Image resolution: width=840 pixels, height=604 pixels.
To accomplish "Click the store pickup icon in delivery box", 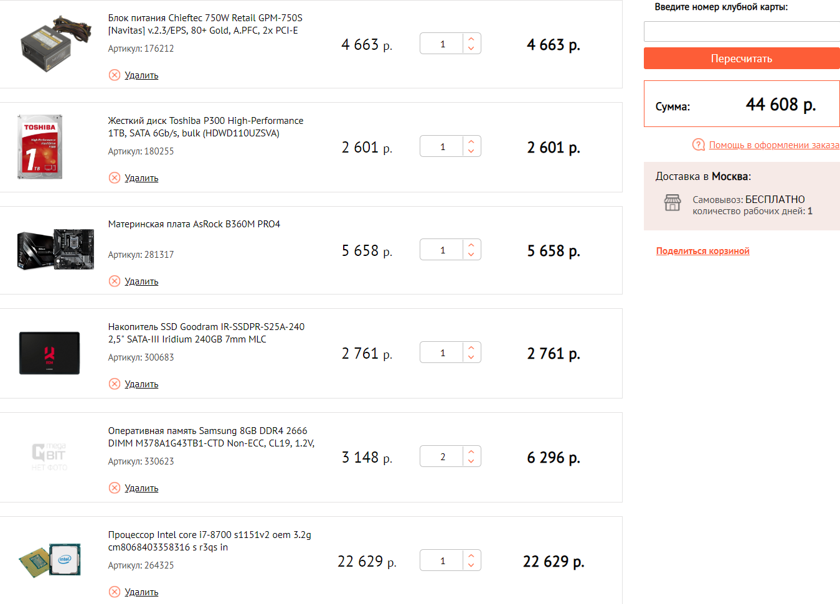I will 672,203.
